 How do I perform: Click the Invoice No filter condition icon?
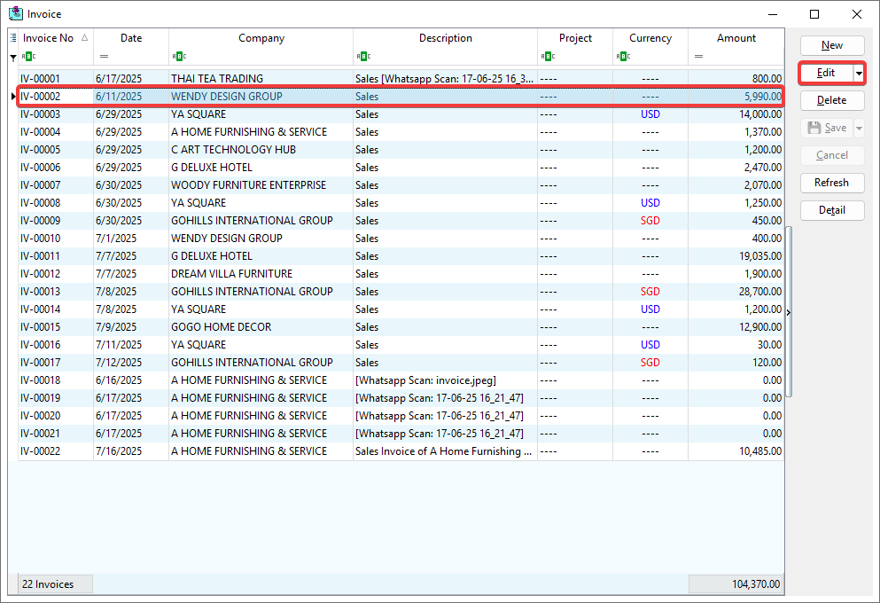(28, 57)
